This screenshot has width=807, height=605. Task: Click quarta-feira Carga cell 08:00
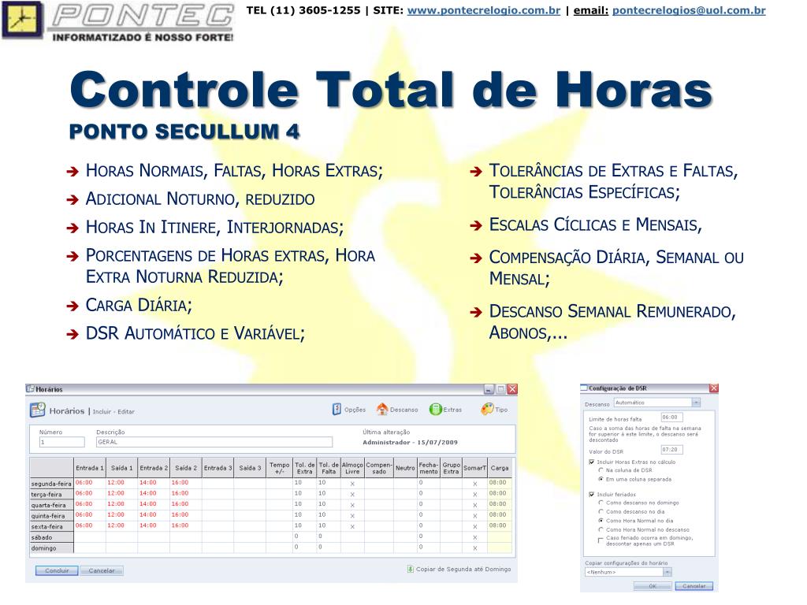click(x=499, y=504)
